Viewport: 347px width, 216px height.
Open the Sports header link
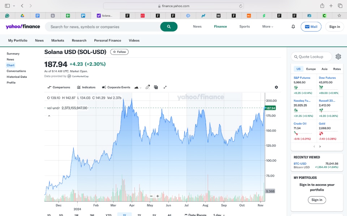[245, 26]
